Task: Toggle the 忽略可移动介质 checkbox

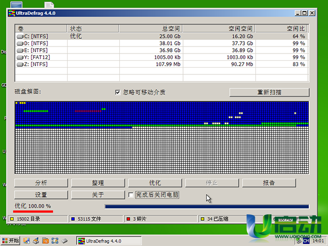Action: (118, 92)
